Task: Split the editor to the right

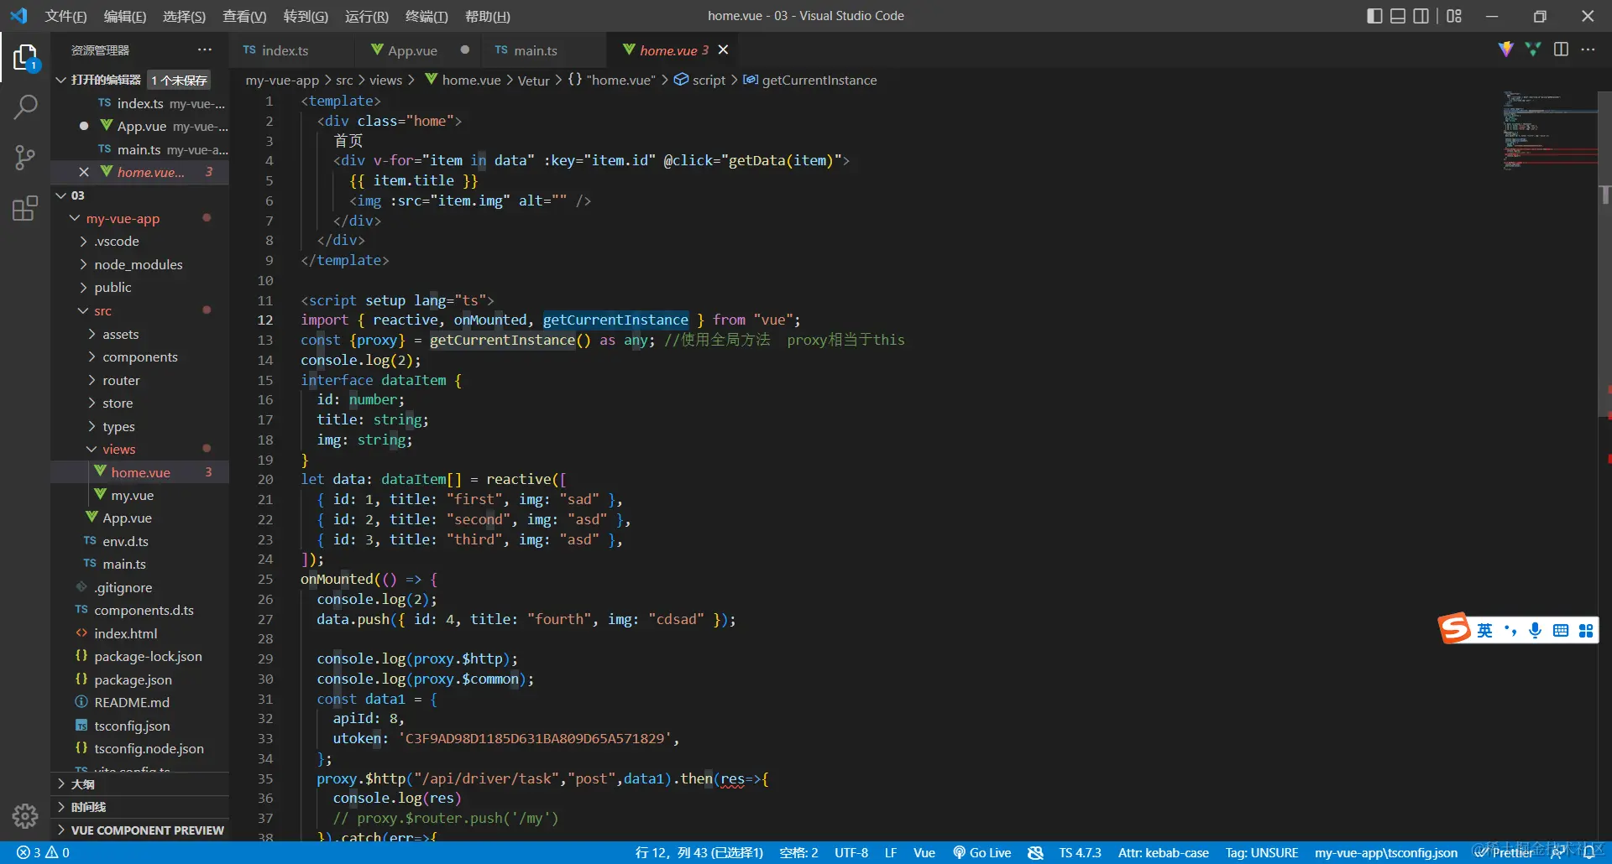Action: (1561, 49)
